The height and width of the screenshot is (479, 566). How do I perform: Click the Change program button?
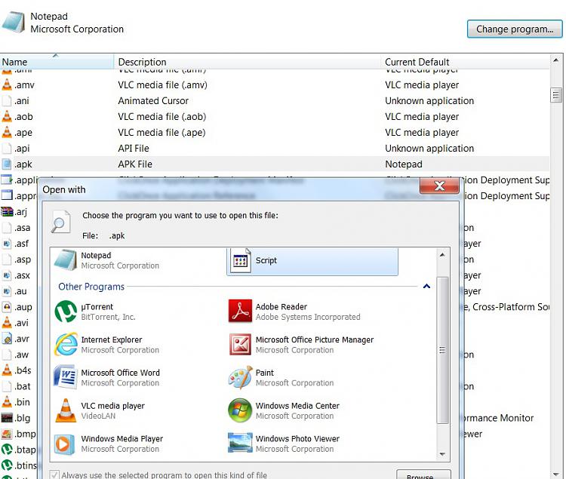pyautogui.click(x=515, y=29)
